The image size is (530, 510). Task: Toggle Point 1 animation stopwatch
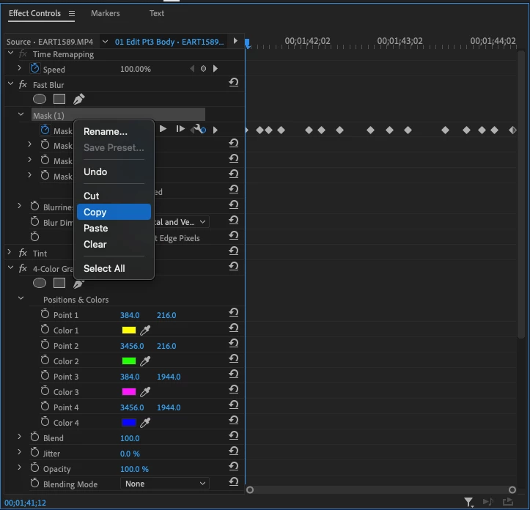(45, 314)
